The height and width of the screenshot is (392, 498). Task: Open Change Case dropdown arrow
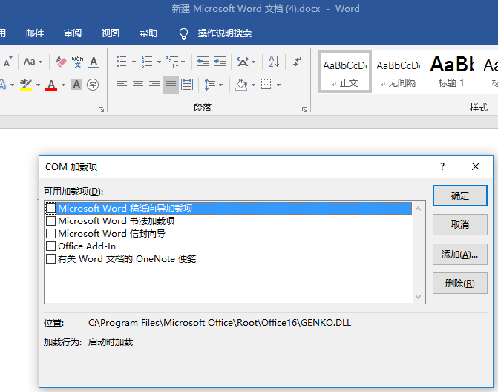pyautogui.click(x=40, y=62)
